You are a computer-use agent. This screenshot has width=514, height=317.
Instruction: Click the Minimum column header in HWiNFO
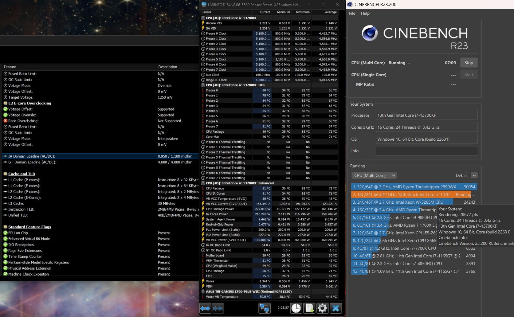pos(283,12)
